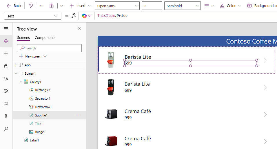
Task: Click the red Crema Café machine image
Action: pyautogui.click(x=111, y=141)
